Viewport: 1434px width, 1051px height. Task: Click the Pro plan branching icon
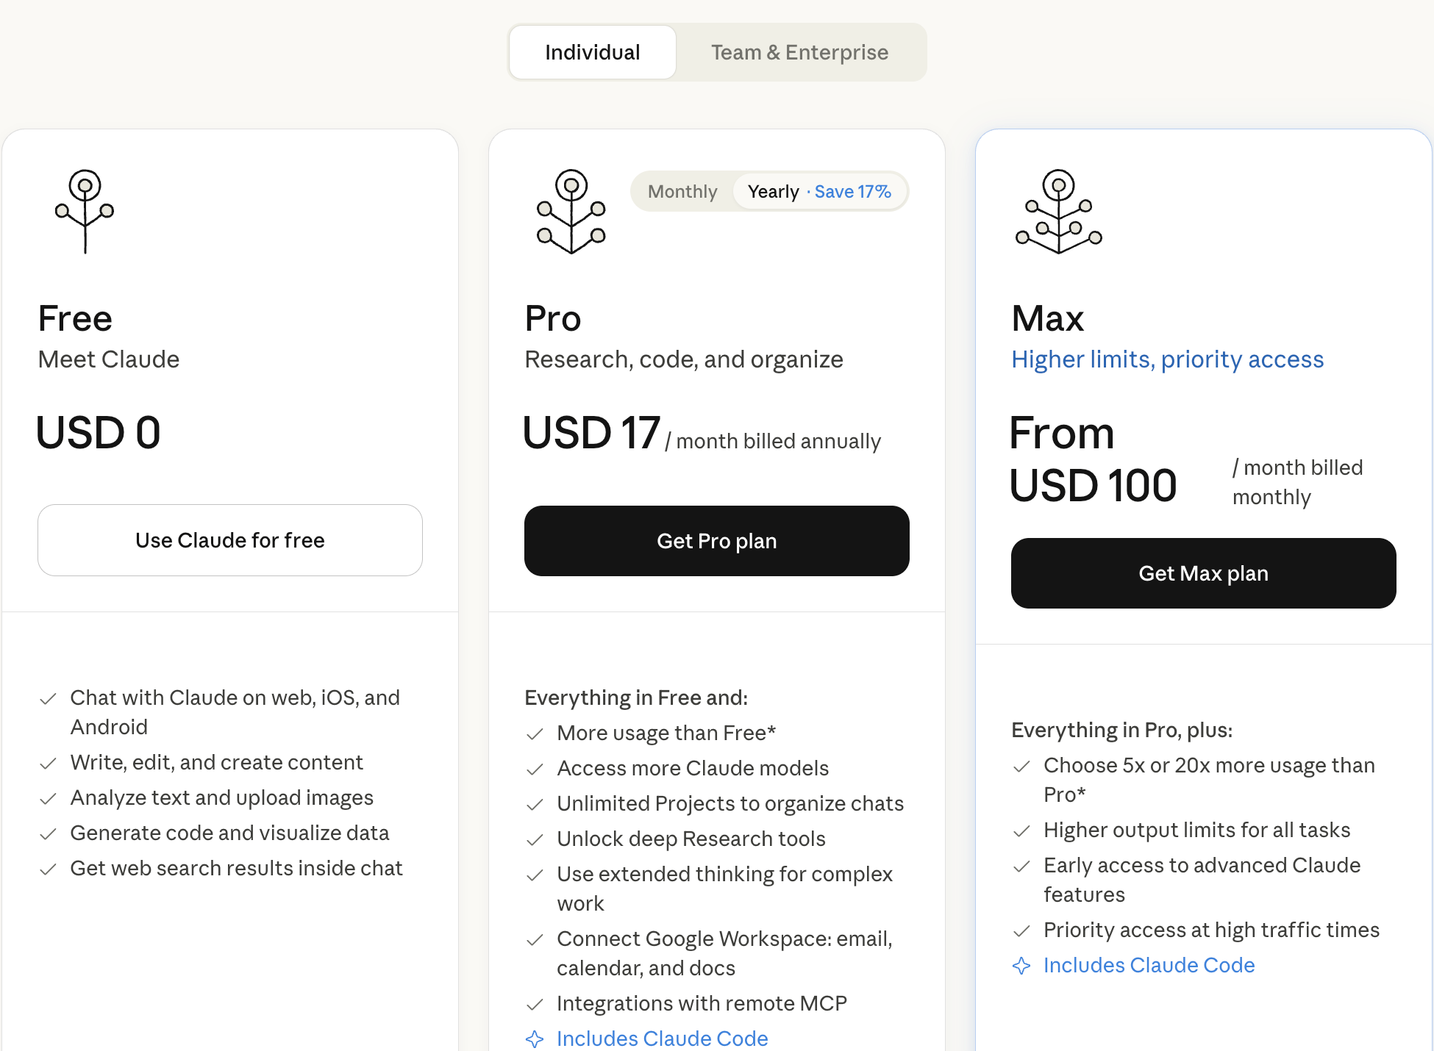[571, 212]
